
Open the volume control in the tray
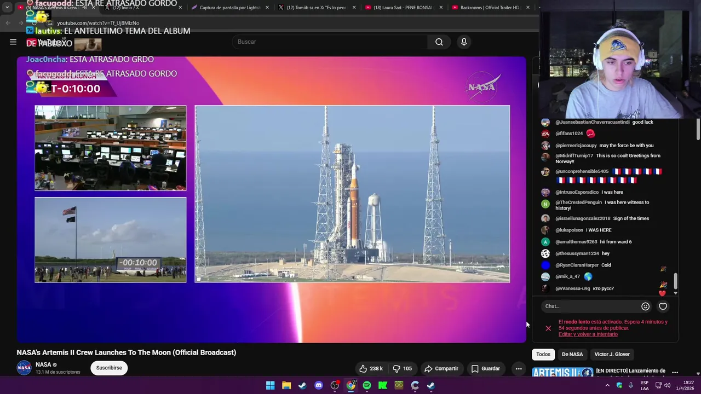[x=667, y=385]
